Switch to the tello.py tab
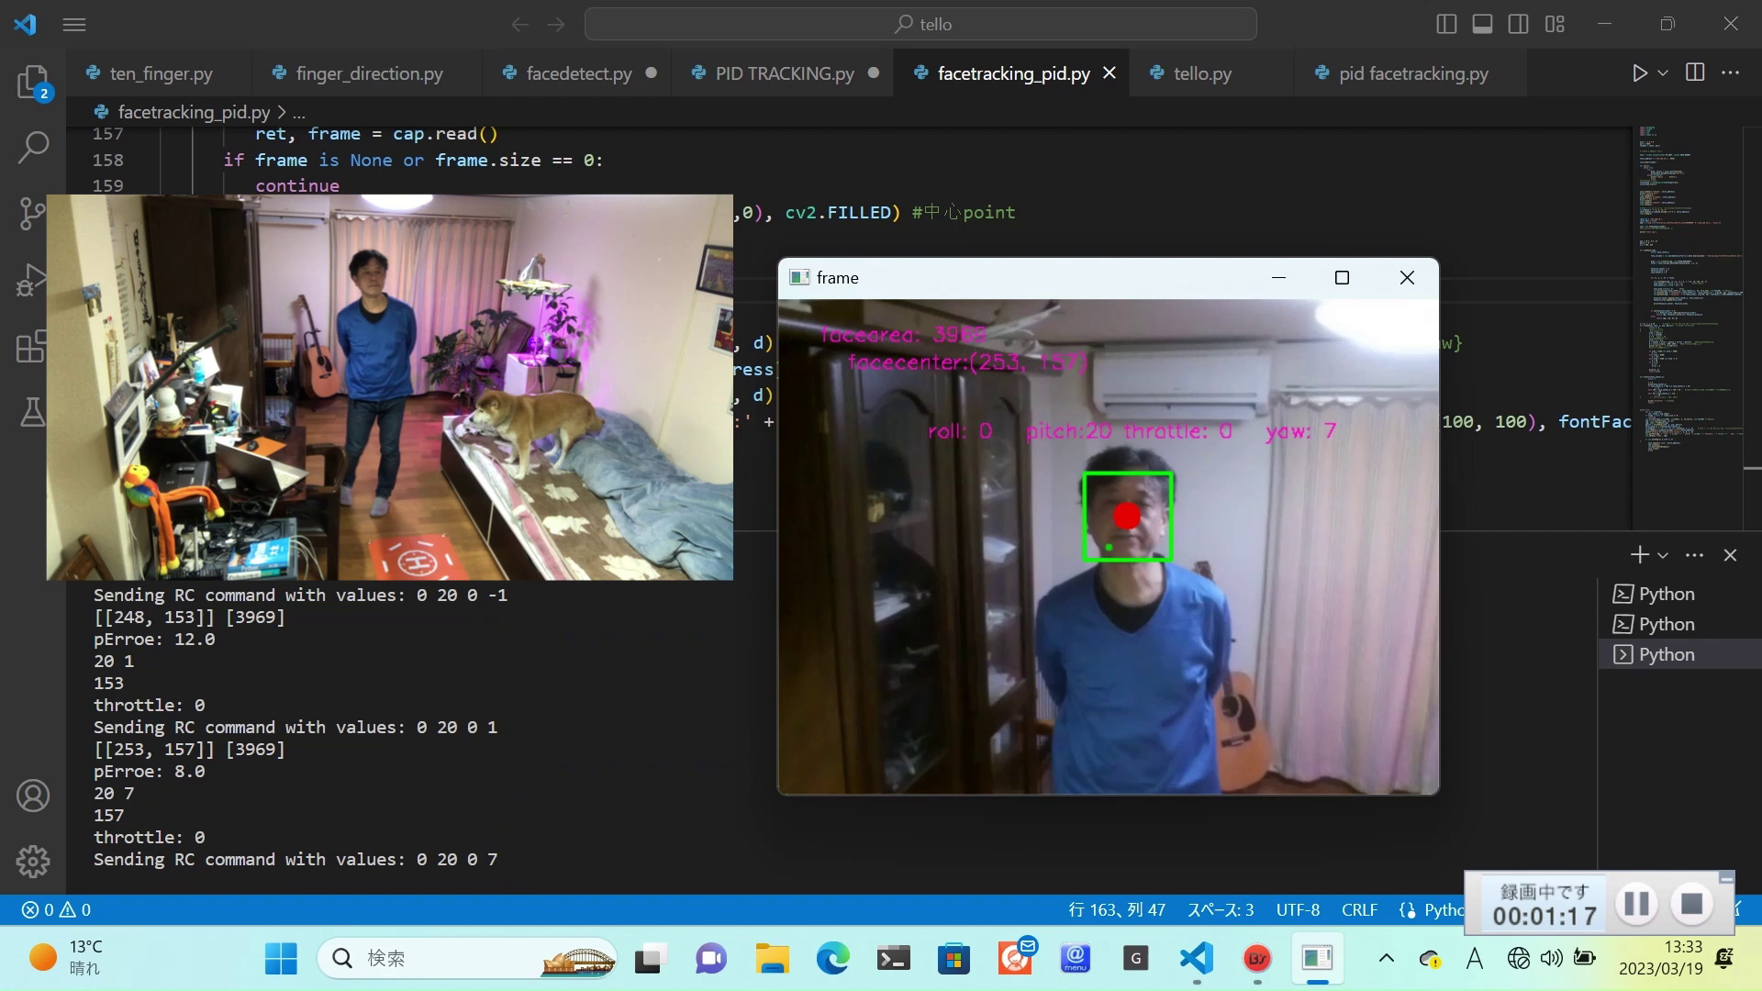 click(x=1202, y=73)
